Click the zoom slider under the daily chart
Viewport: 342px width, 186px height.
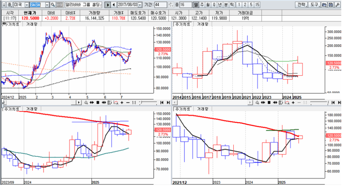pos(148,103)
